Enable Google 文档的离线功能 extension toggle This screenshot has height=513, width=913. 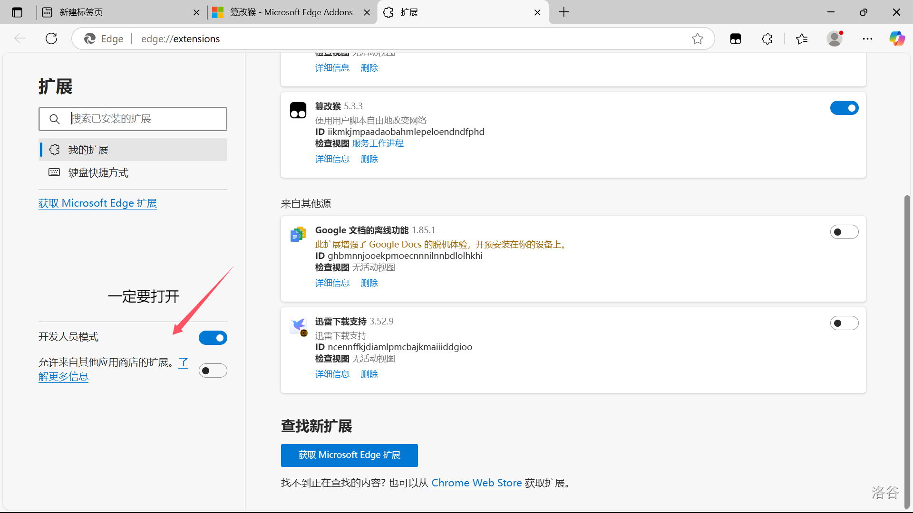pos(844,232)
